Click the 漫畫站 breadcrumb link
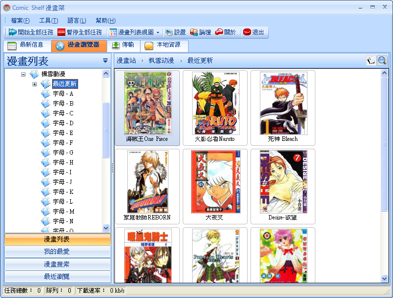The width and height of the screenshot is (393, 298). click(125, 60)
